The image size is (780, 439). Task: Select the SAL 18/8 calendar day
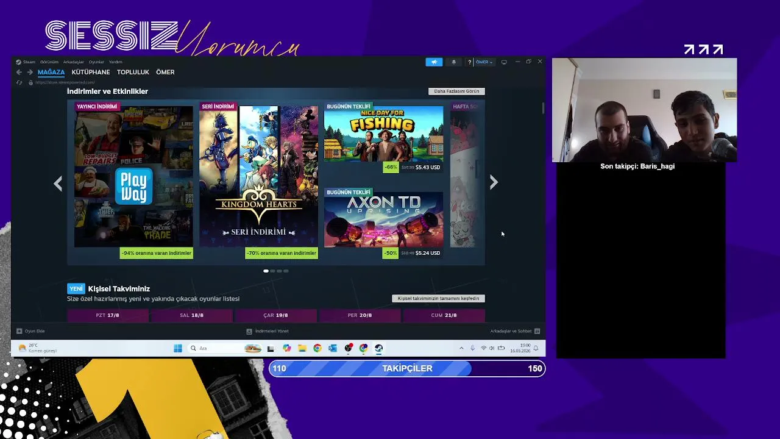tap(192, 315)
